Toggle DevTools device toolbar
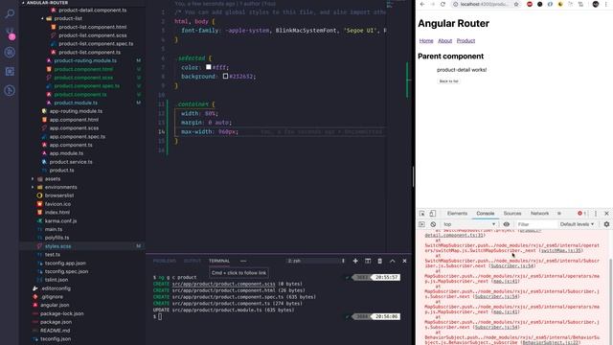The width and height of the screenshot is (613, 345). [x=432, y=214]
